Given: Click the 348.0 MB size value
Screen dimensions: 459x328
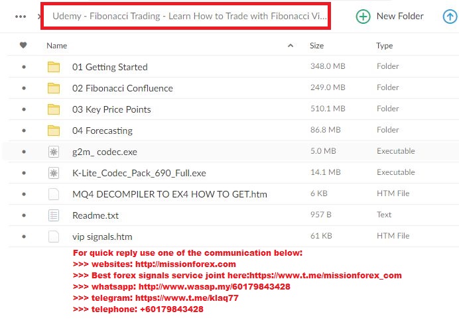Looking at the screenshot, I should (328, 66).
